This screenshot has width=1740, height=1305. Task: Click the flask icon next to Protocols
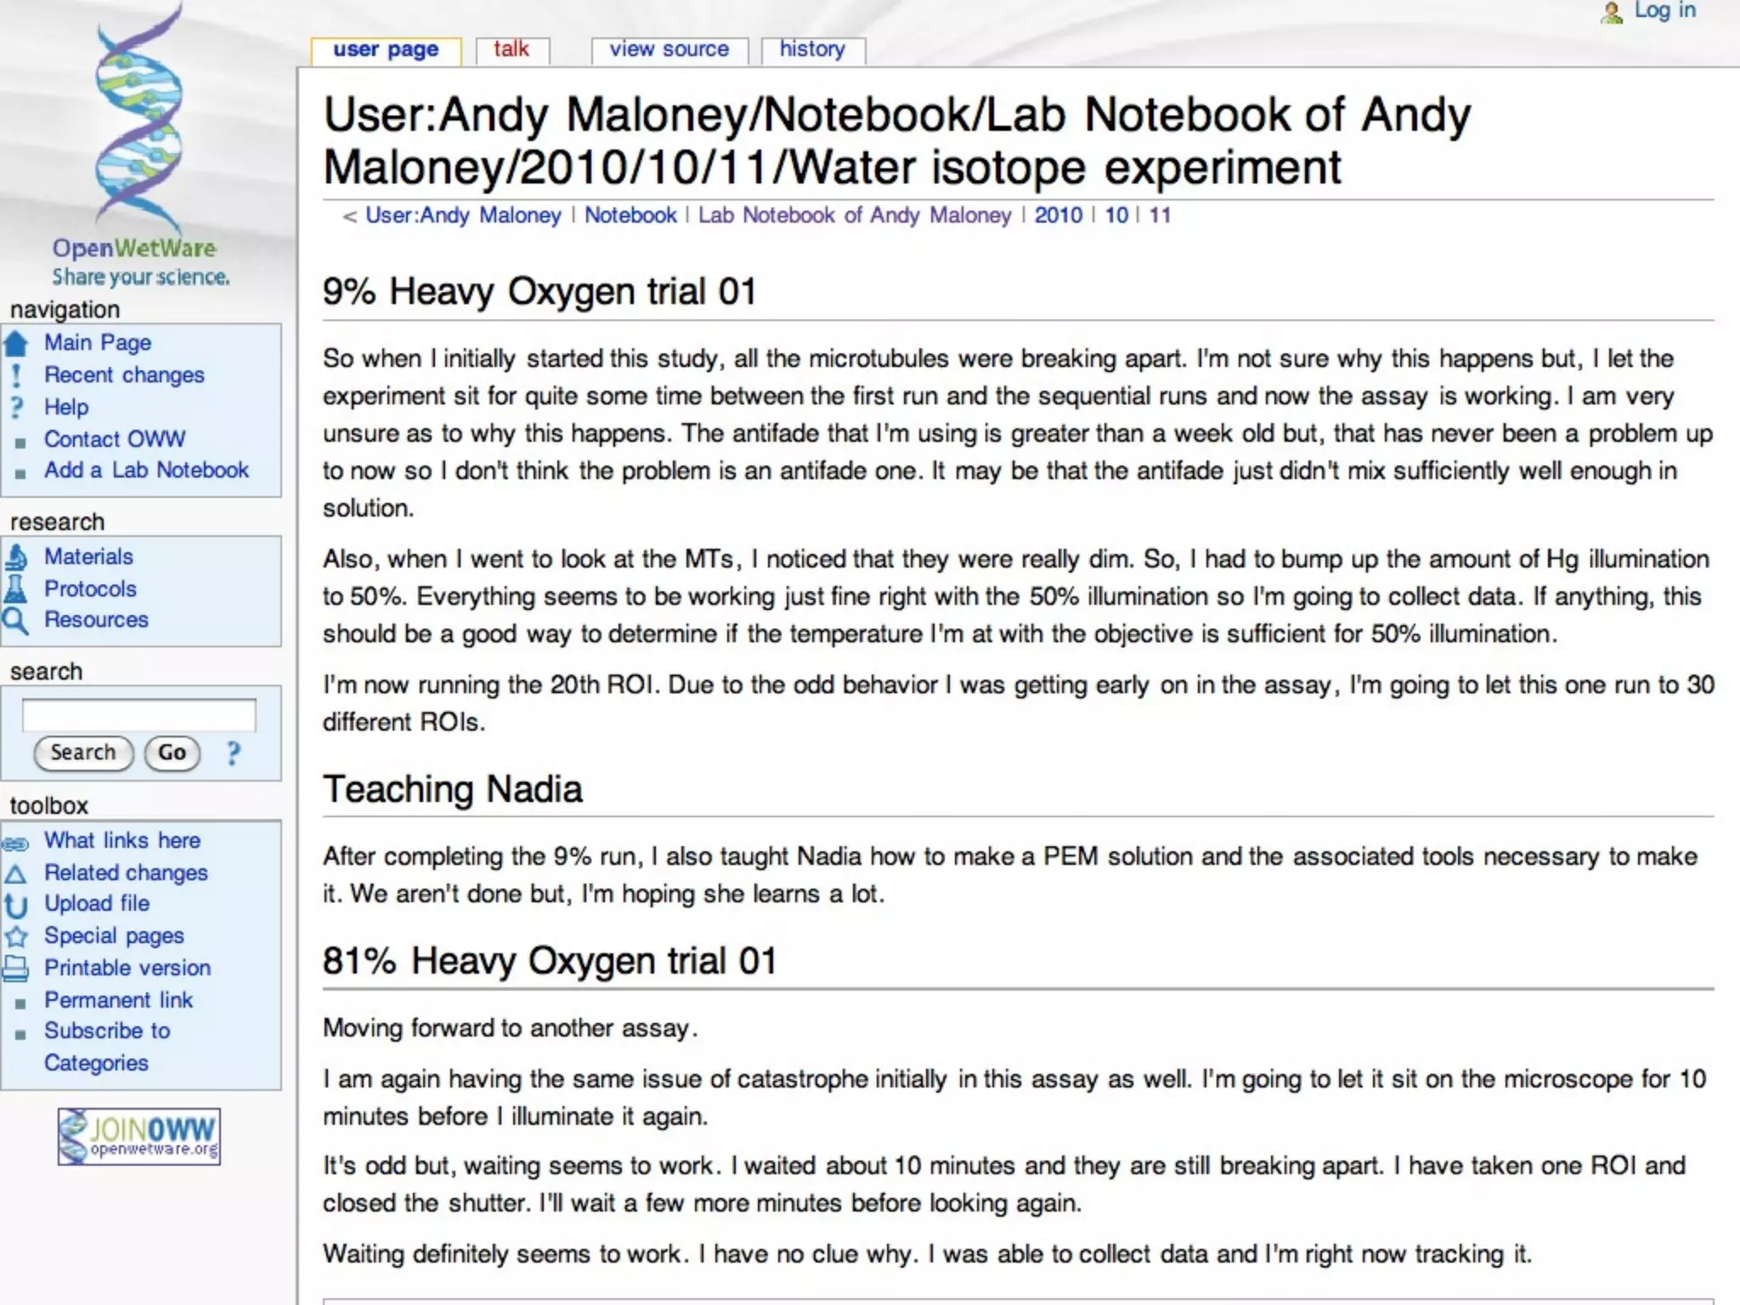pos(16,589)
